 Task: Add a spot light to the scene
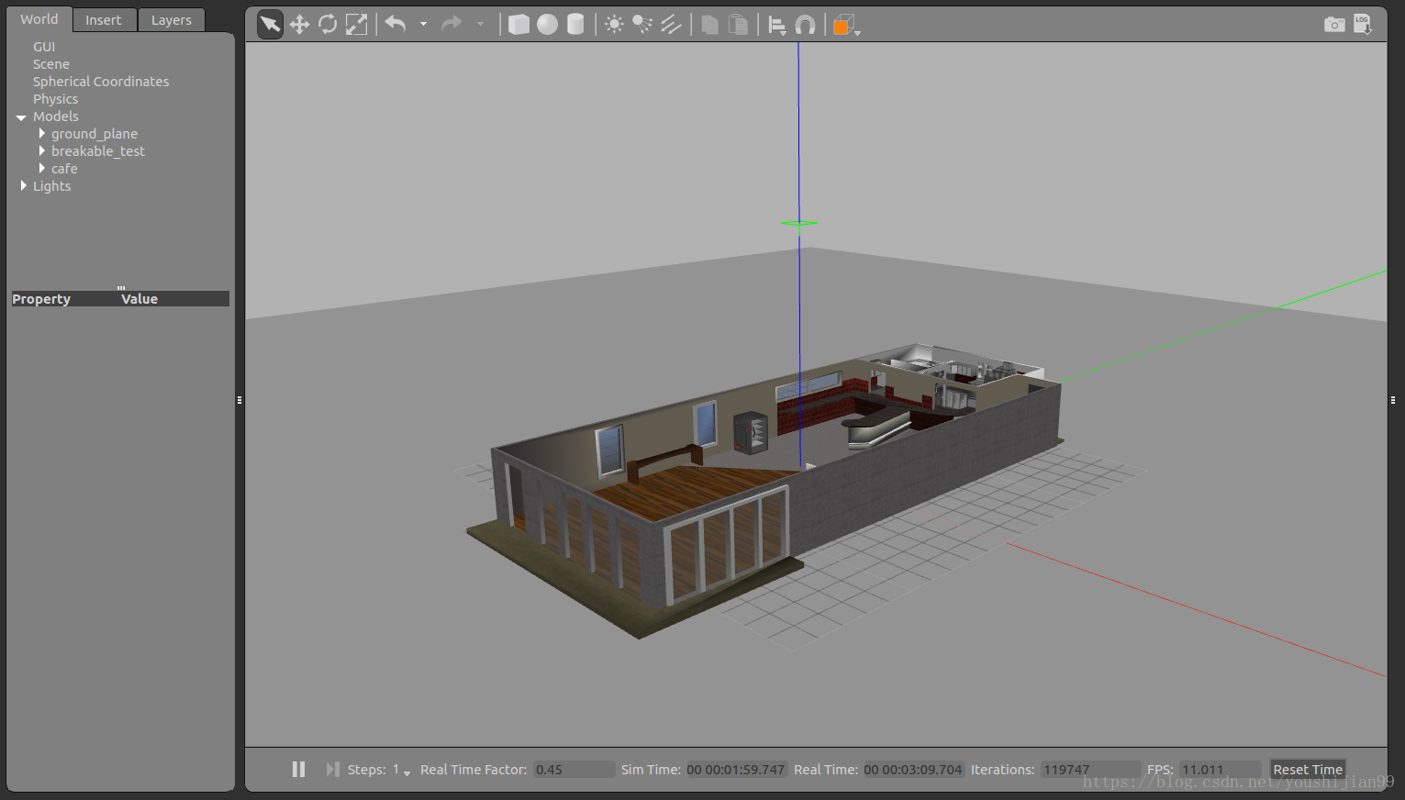pos(642,25)
